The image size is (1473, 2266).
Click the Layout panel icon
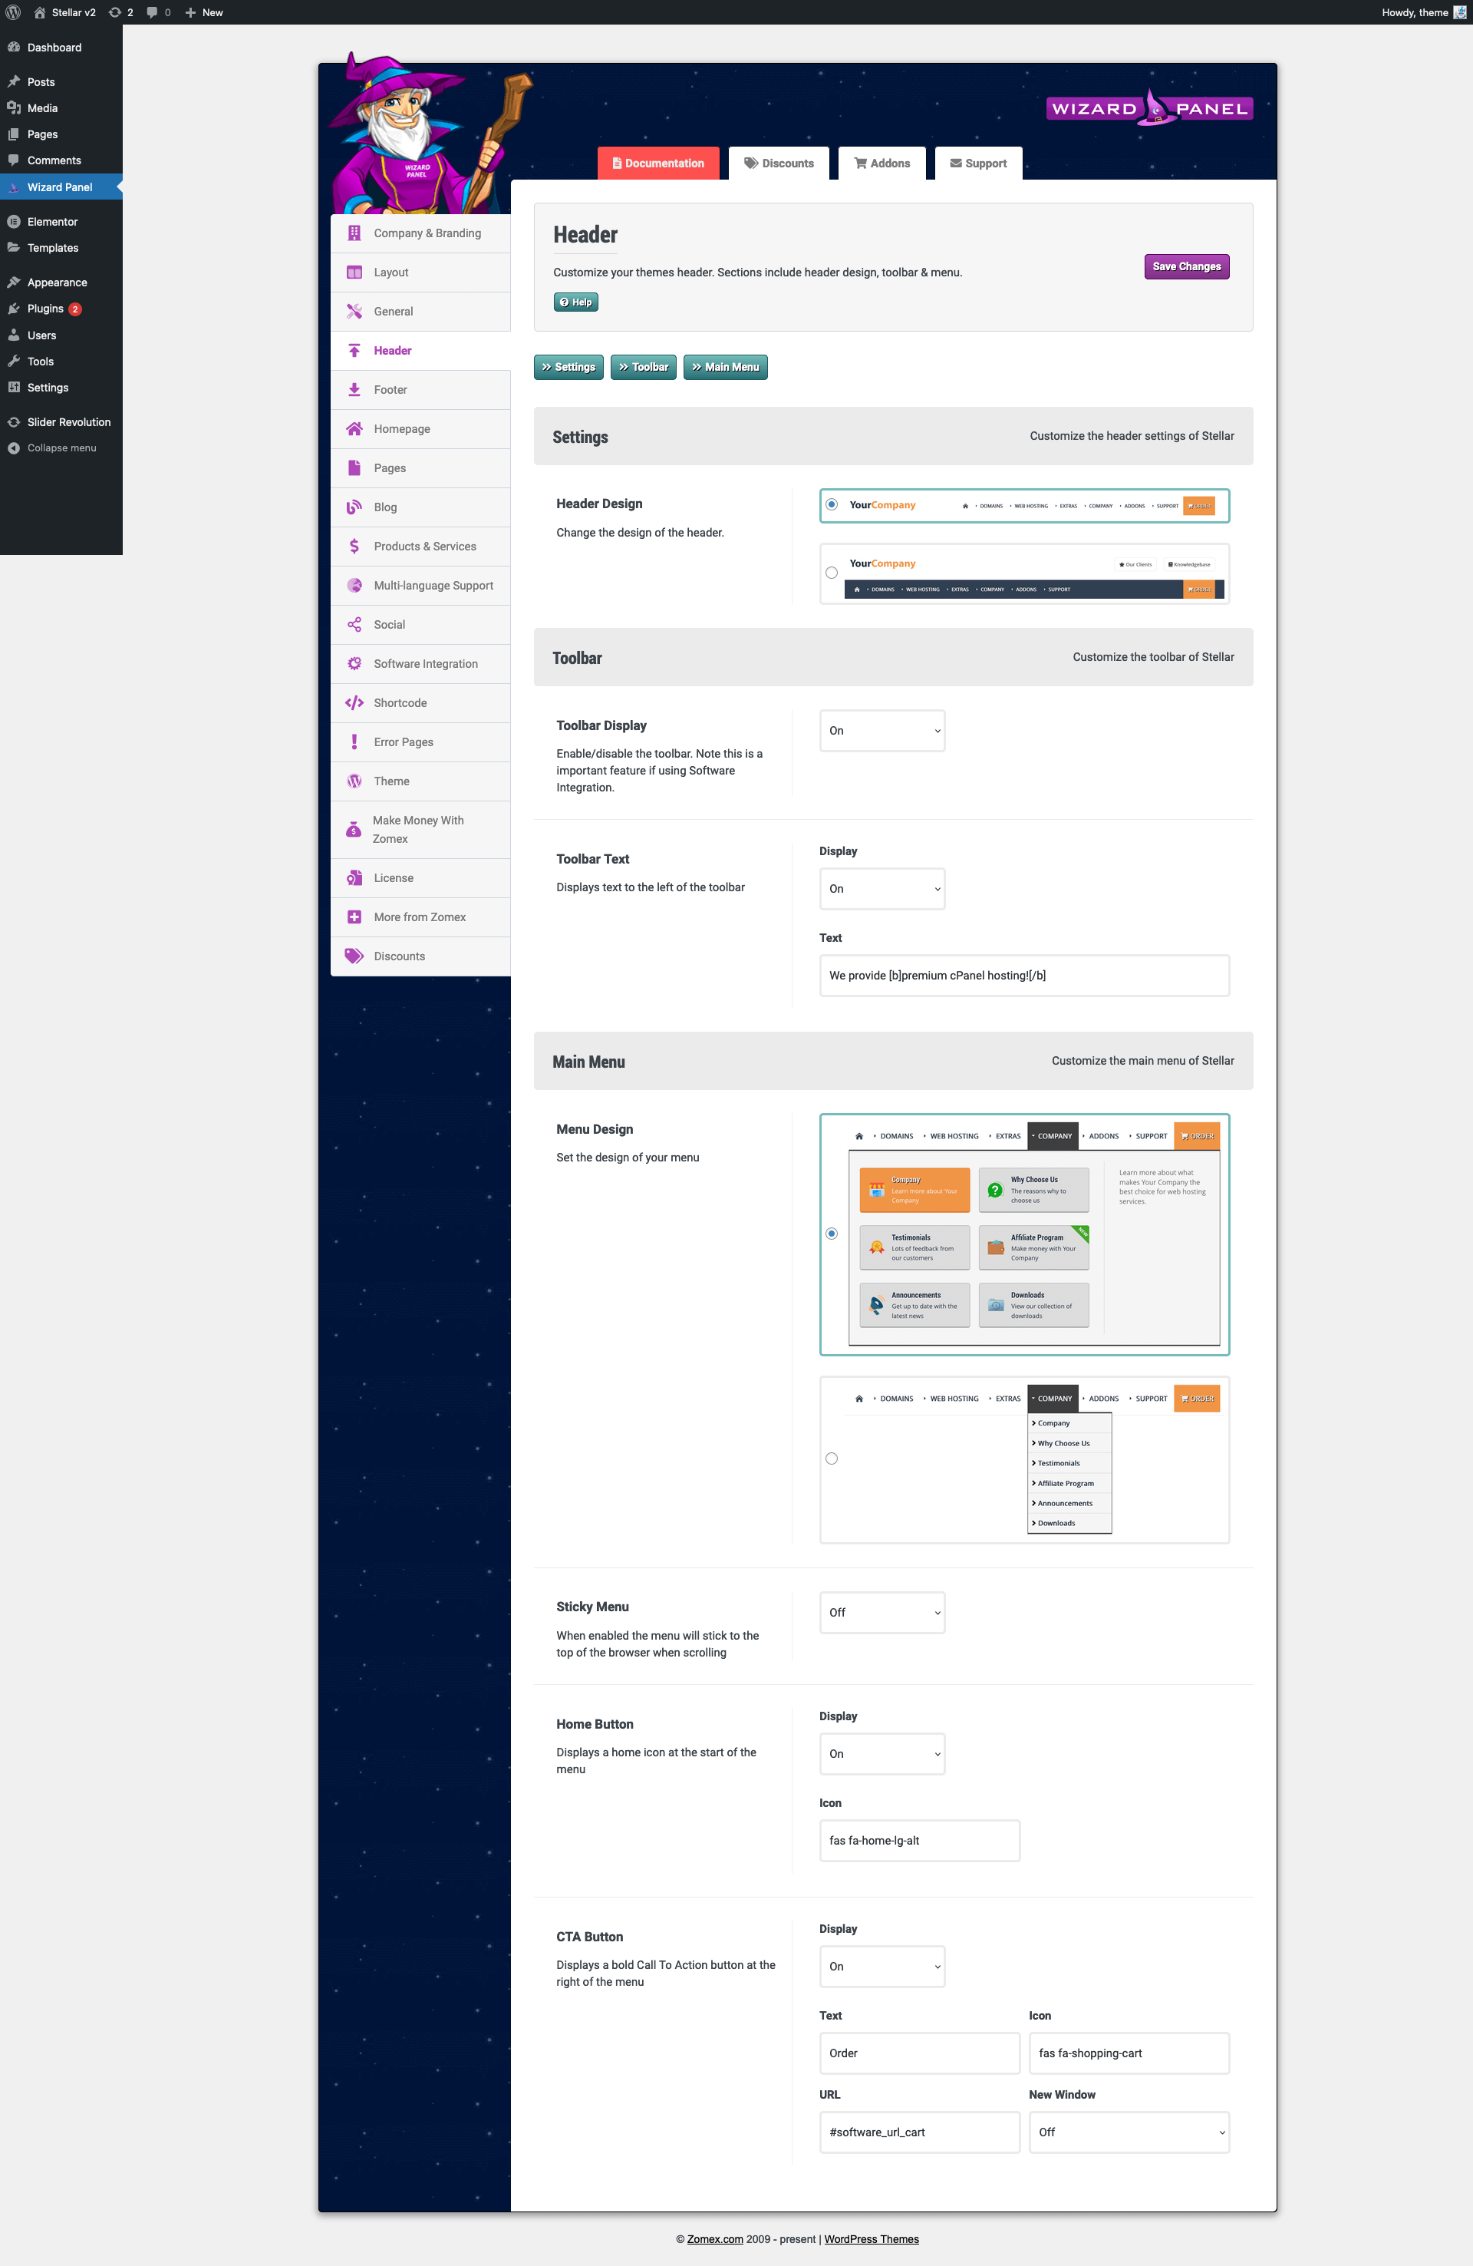354,273
